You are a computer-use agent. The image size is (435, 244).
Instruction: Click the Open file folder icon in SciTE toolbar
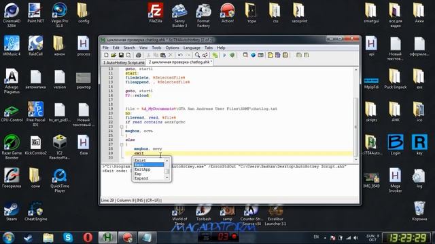[x=114, y=55]
